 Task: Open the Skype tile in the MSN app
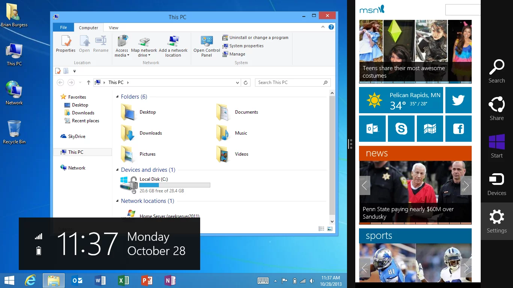(401, 129)
